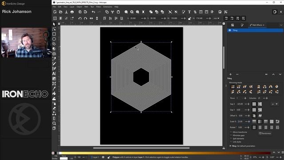Increase the Rows value with plus
The image size is (284, 160).
[245, 98]
